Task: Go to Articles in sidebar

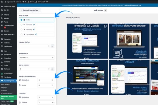Action: [x=8, y=15]
